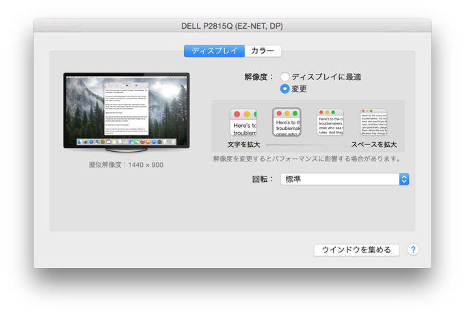Click the DELL P2815Q window title
The height and width of the screenshot is (316, 465).
pos(232,26)
